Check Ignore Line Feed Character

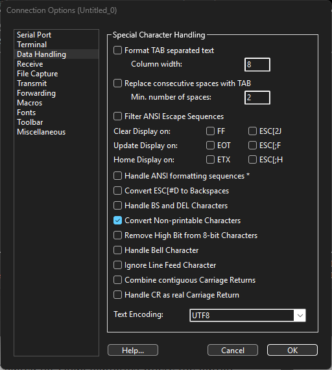pos(117,265)
